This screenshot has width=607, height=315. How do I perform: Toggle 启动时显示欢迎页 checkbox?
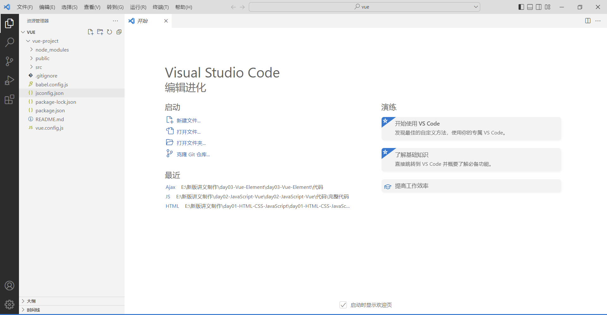pyautogui.click(x=343, y=305)
